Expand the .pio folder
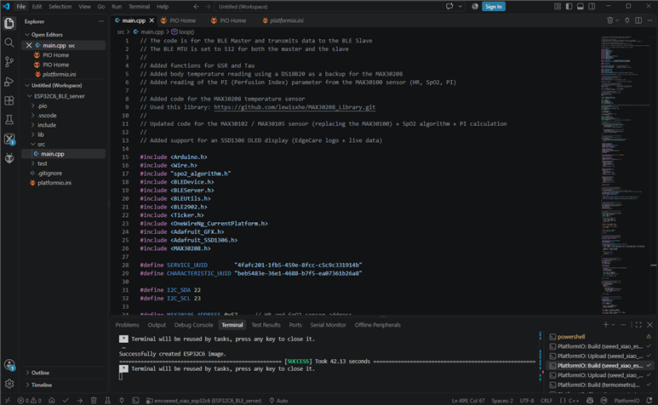Viewport: 658px width, 405px height. [42, 106]
